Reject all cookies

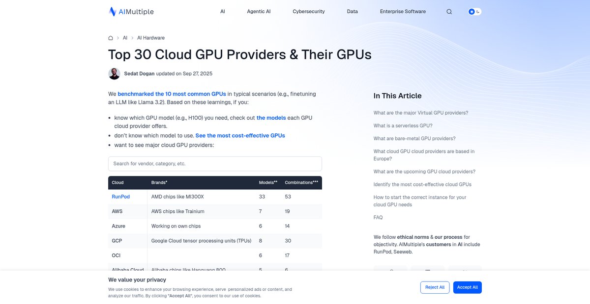(x=435, y=287)
